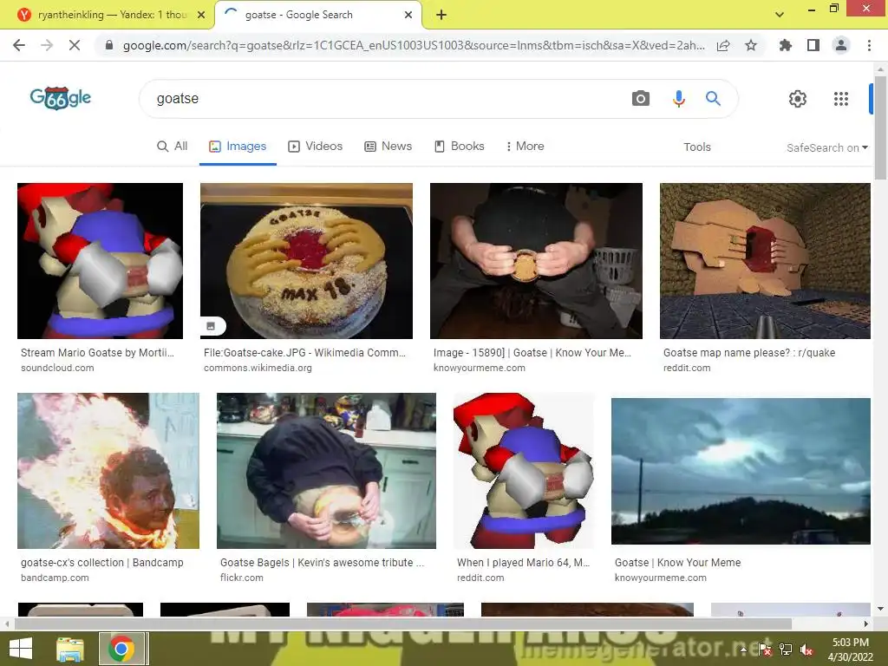Image resolution: width=888 pixels, height=666 pixels.
Task: Open the taskbar clock and date
Action: pyautogui.click(x=850, y=650)
